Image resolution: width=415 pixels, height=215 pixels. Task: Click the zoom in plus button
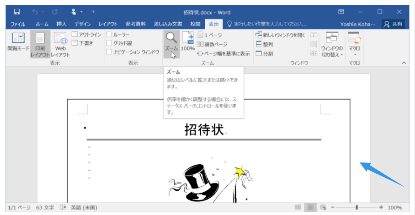click(381, 208)
